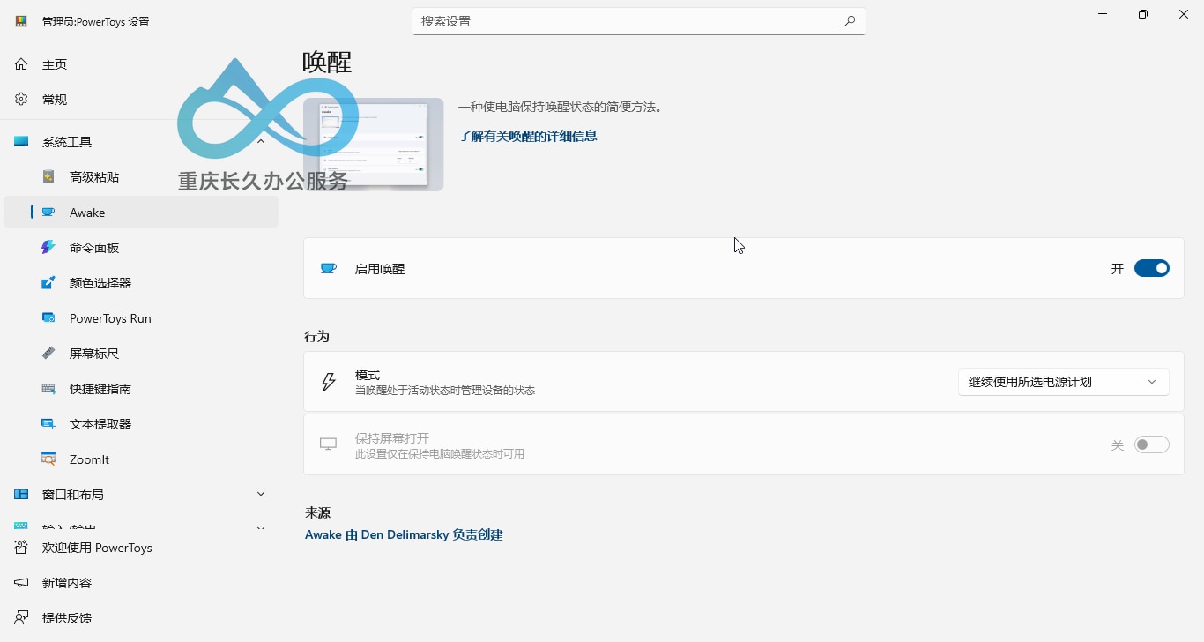Click the 唤醒 page heading

tap(327, 62)
